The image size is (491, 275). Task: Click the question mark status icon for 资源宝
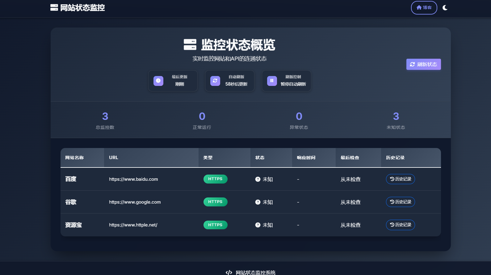[258, 225]
